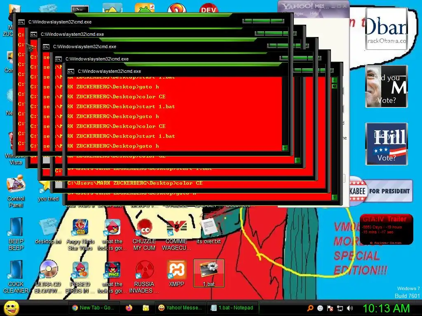Open the Control Panel desktop icon
Viewport: 422px width, 316px height.
pyautogui.click(x=16, y=191)
